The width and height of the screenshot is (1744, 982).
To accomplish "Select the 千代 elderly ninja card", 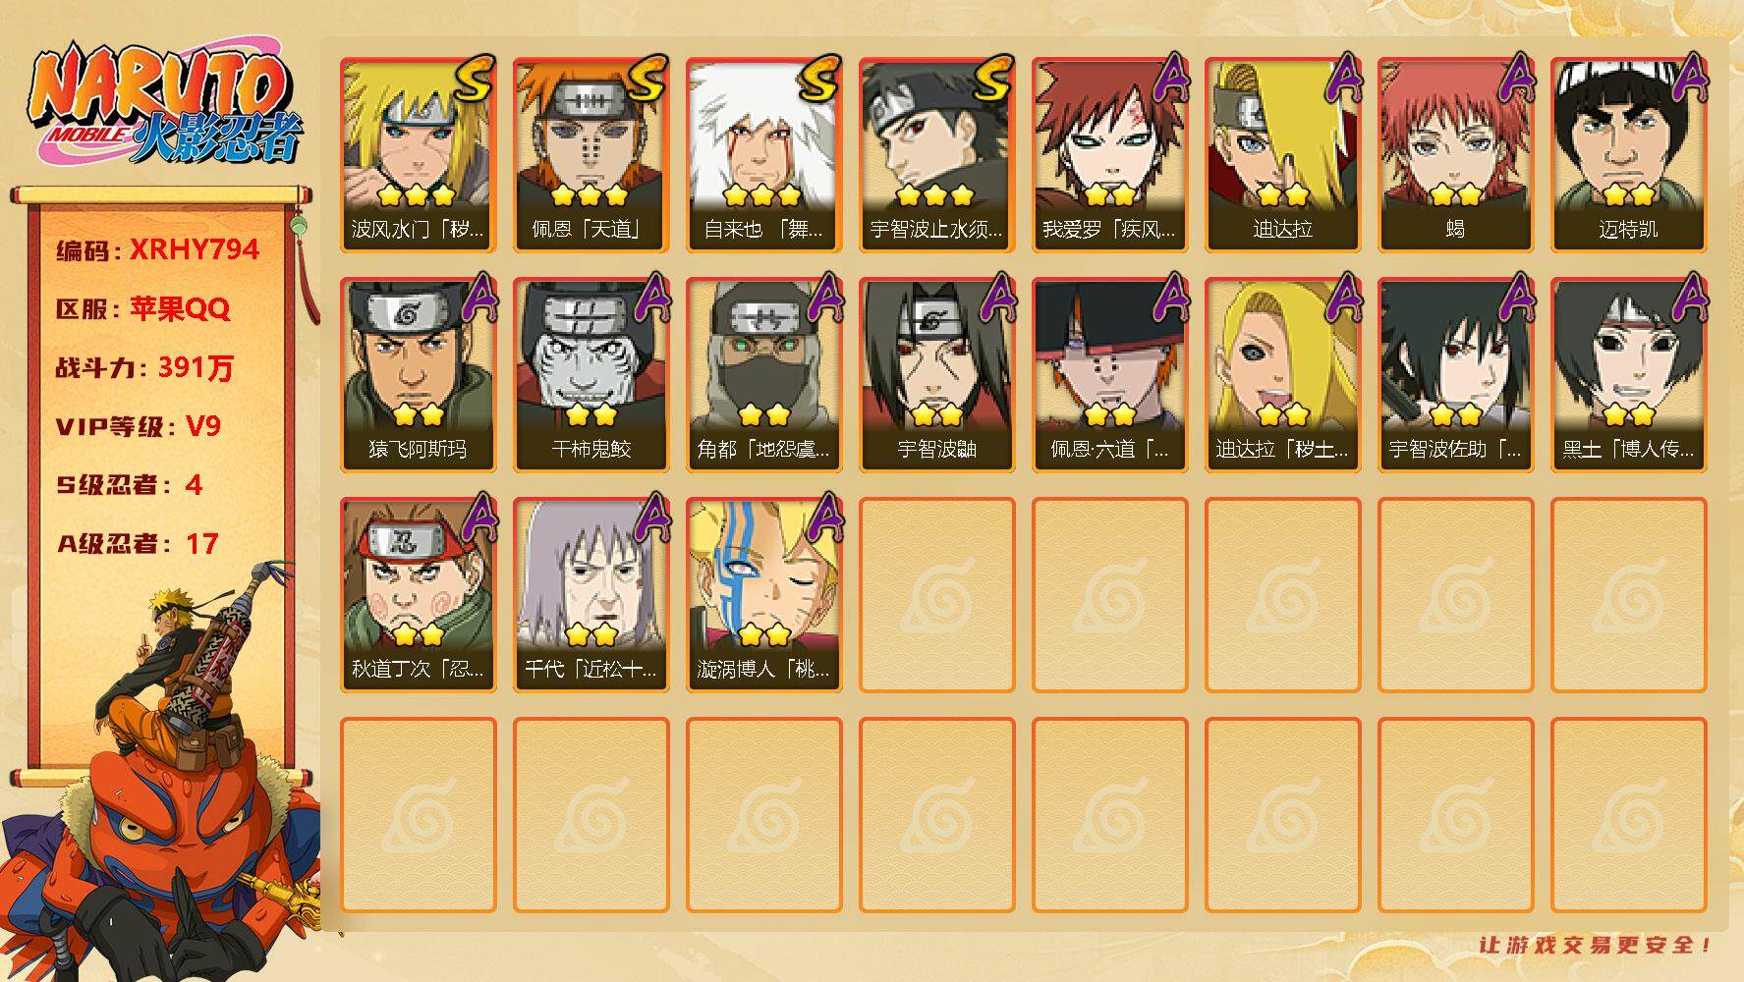I will click(591, 595).
